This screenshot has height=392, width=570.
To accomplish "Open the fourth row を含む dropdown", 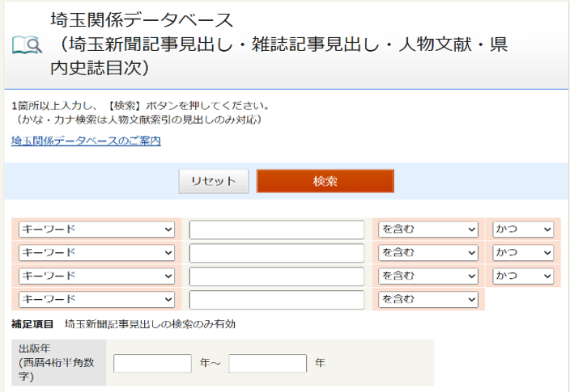I will pos(428,300).
